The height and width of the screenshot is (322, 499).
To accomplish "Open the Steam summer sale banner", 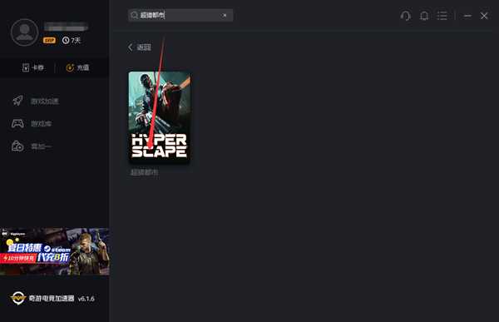I will tap(55, 251).
